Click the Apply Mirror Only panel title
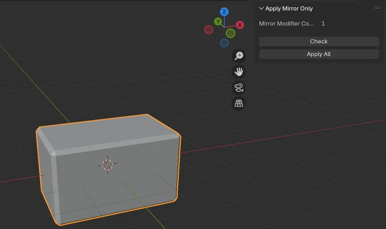 coord(289,8)
